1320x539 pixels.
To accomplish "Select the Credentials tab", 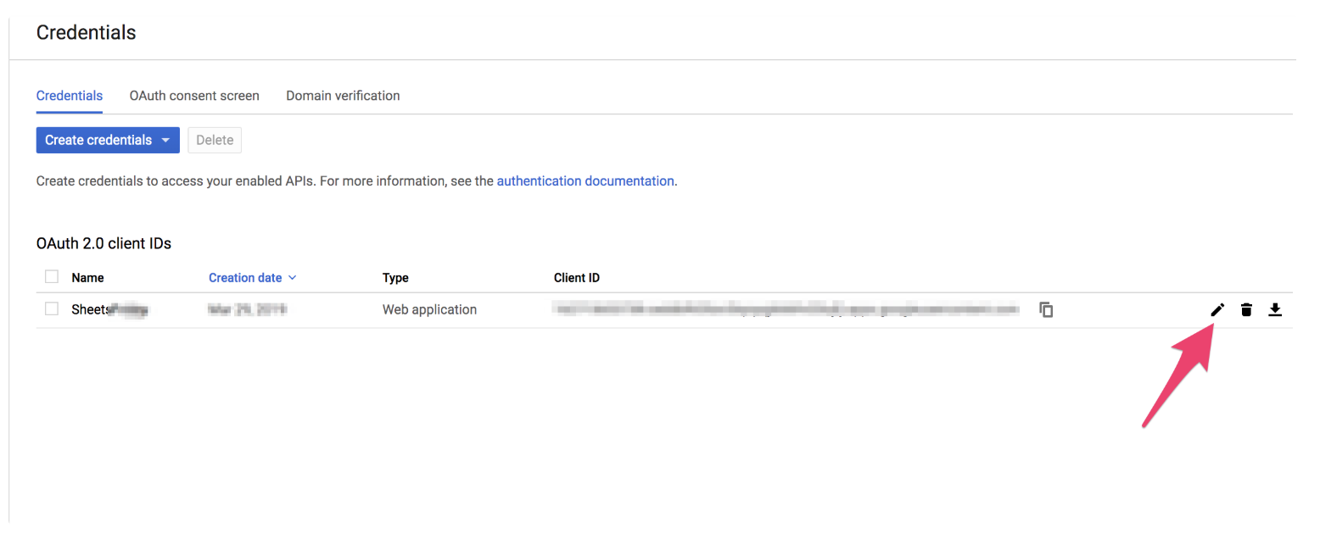I will 70,96.
